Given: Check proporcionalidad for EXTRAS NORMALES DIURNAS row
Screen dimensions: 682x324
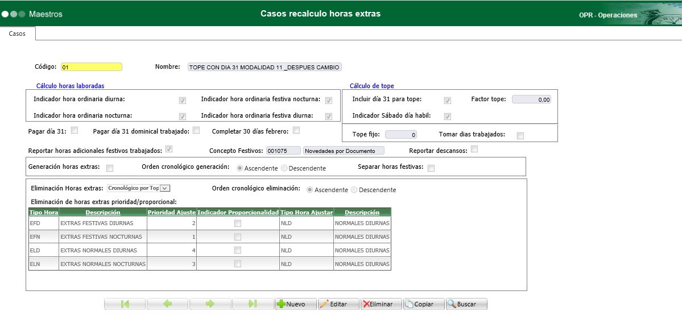Looking at the screenshot, I should [238, 251].
